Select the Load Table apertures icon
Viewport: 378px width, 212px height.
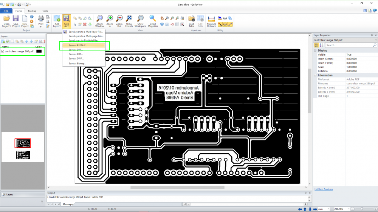pyautogui.click(x=191, y=21)
